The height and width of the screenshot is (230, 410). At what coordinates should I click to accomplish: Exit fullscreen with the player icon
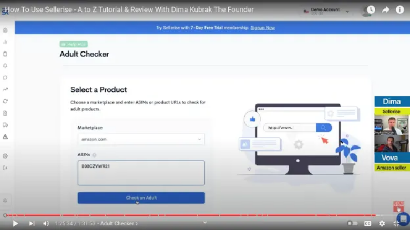point(396,223)
